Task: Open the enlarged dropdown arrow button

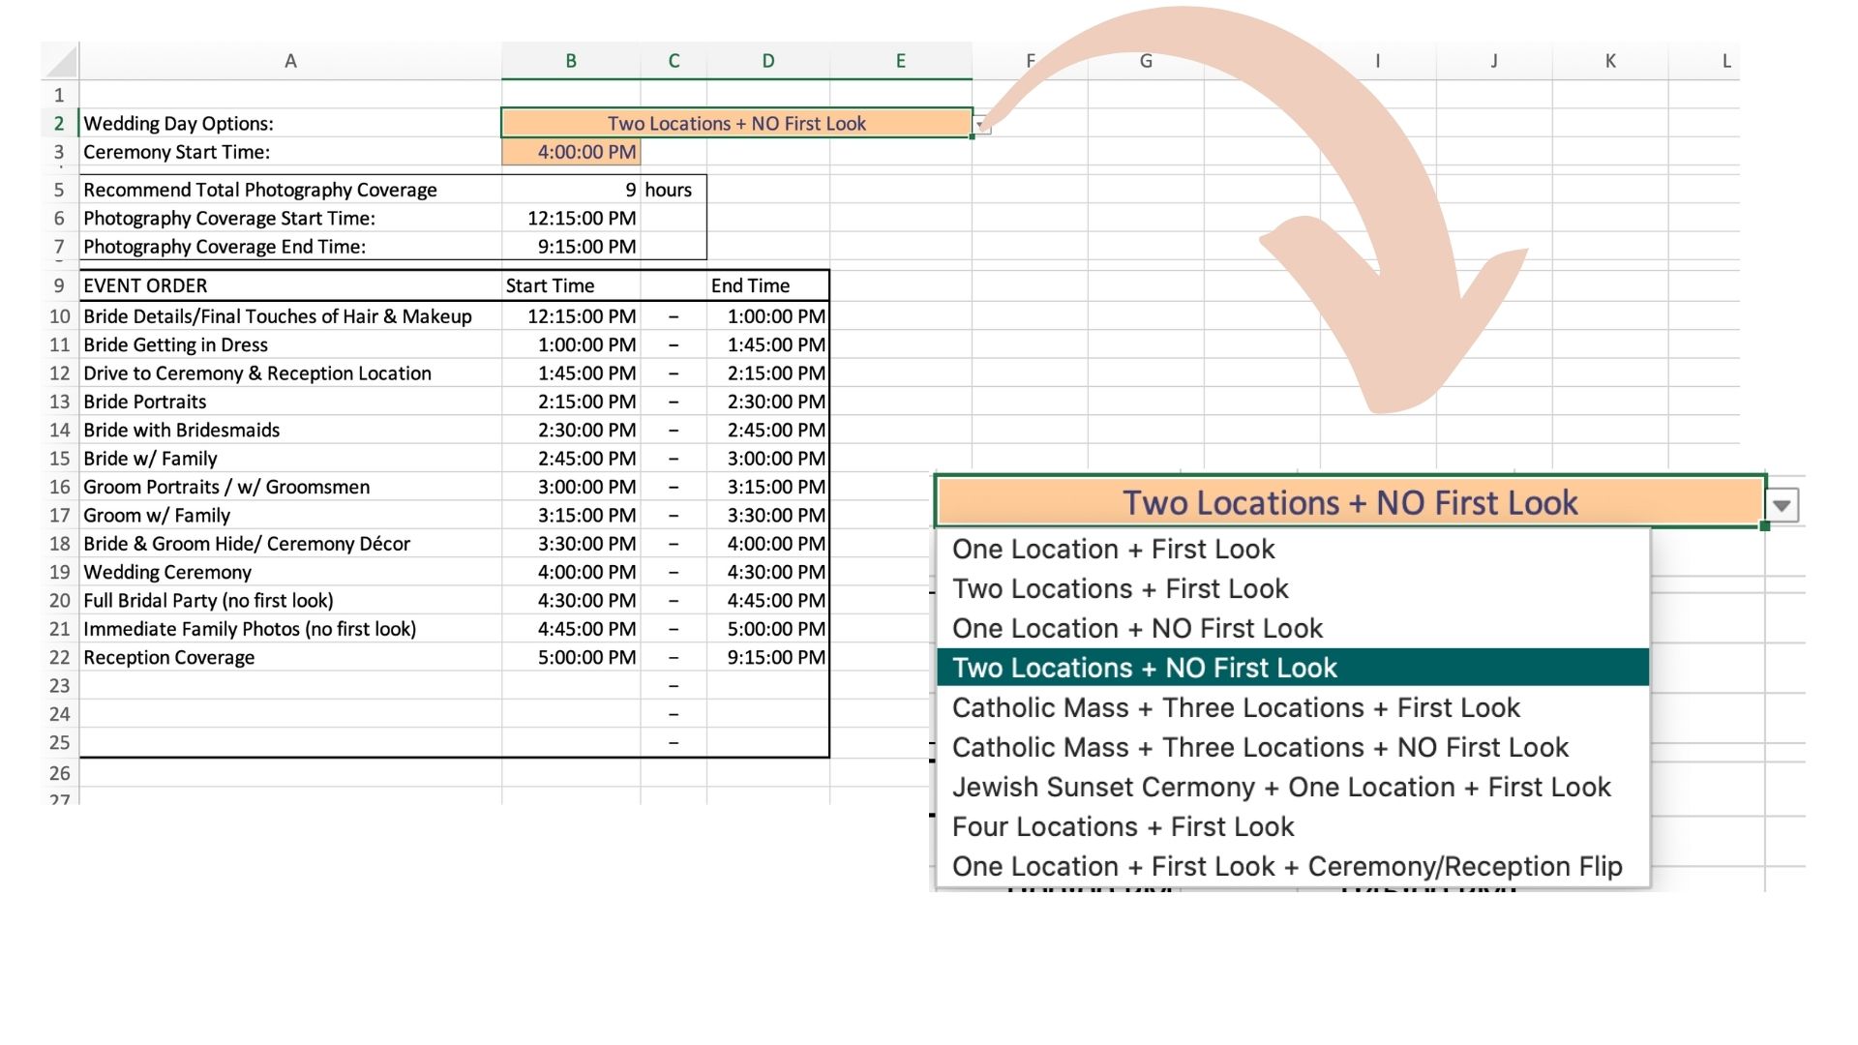Action: pyautogui.click(x=1782, y=505)
